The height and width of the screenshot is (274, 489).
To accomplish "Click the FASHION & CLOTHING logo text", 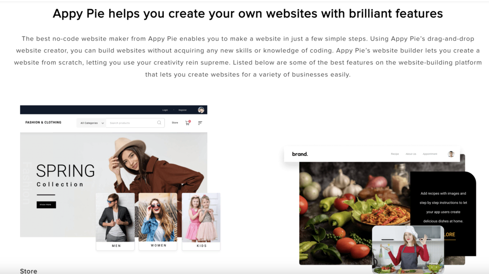I will [x=43, y=122].
